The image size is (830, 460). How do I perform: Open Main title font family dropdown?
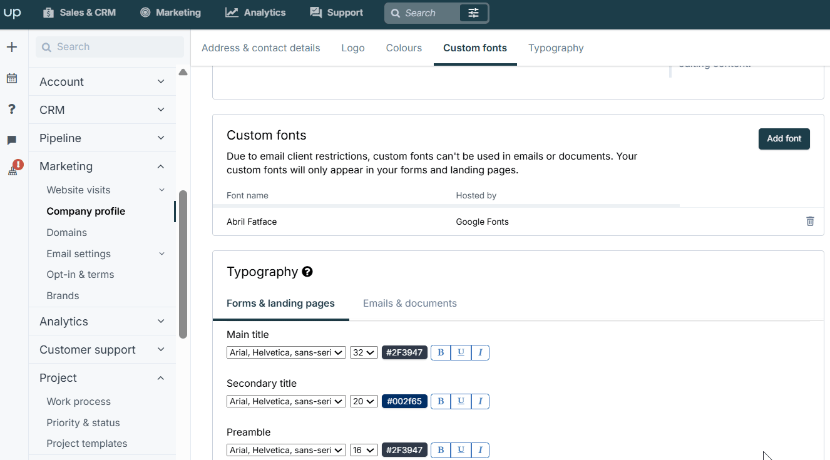tap(286, 352)
